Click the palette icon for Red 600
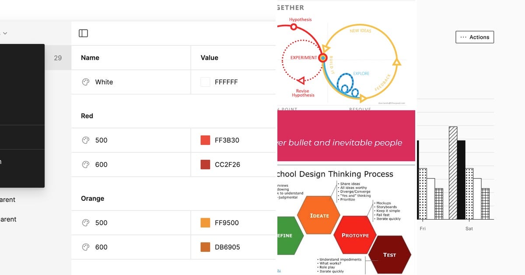This screenshot has height=275, width=525. click(86, 165)
